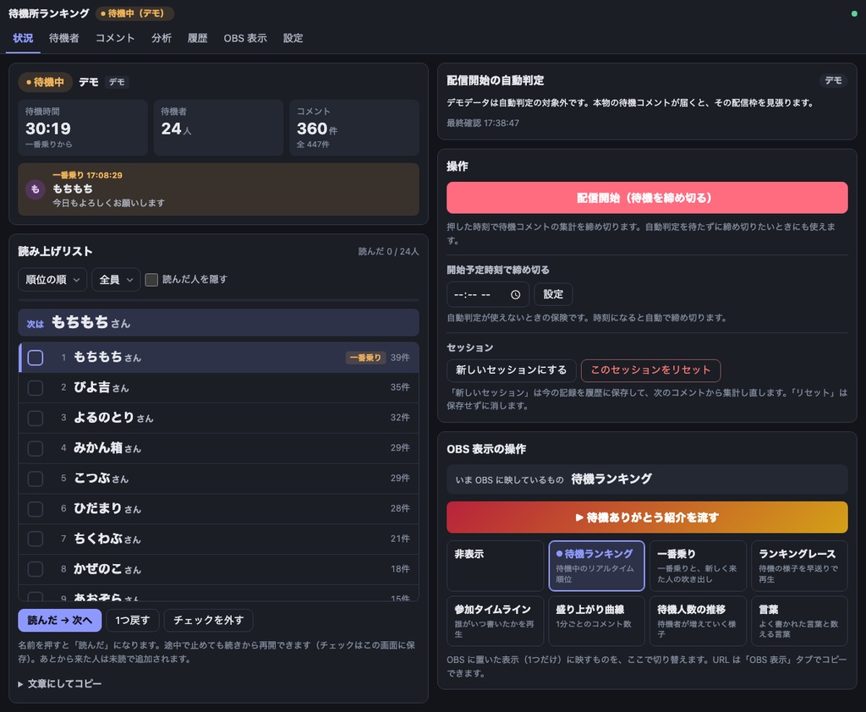
Task: Click the 次は もちもちさん banner
Action: tap(219, 322)
